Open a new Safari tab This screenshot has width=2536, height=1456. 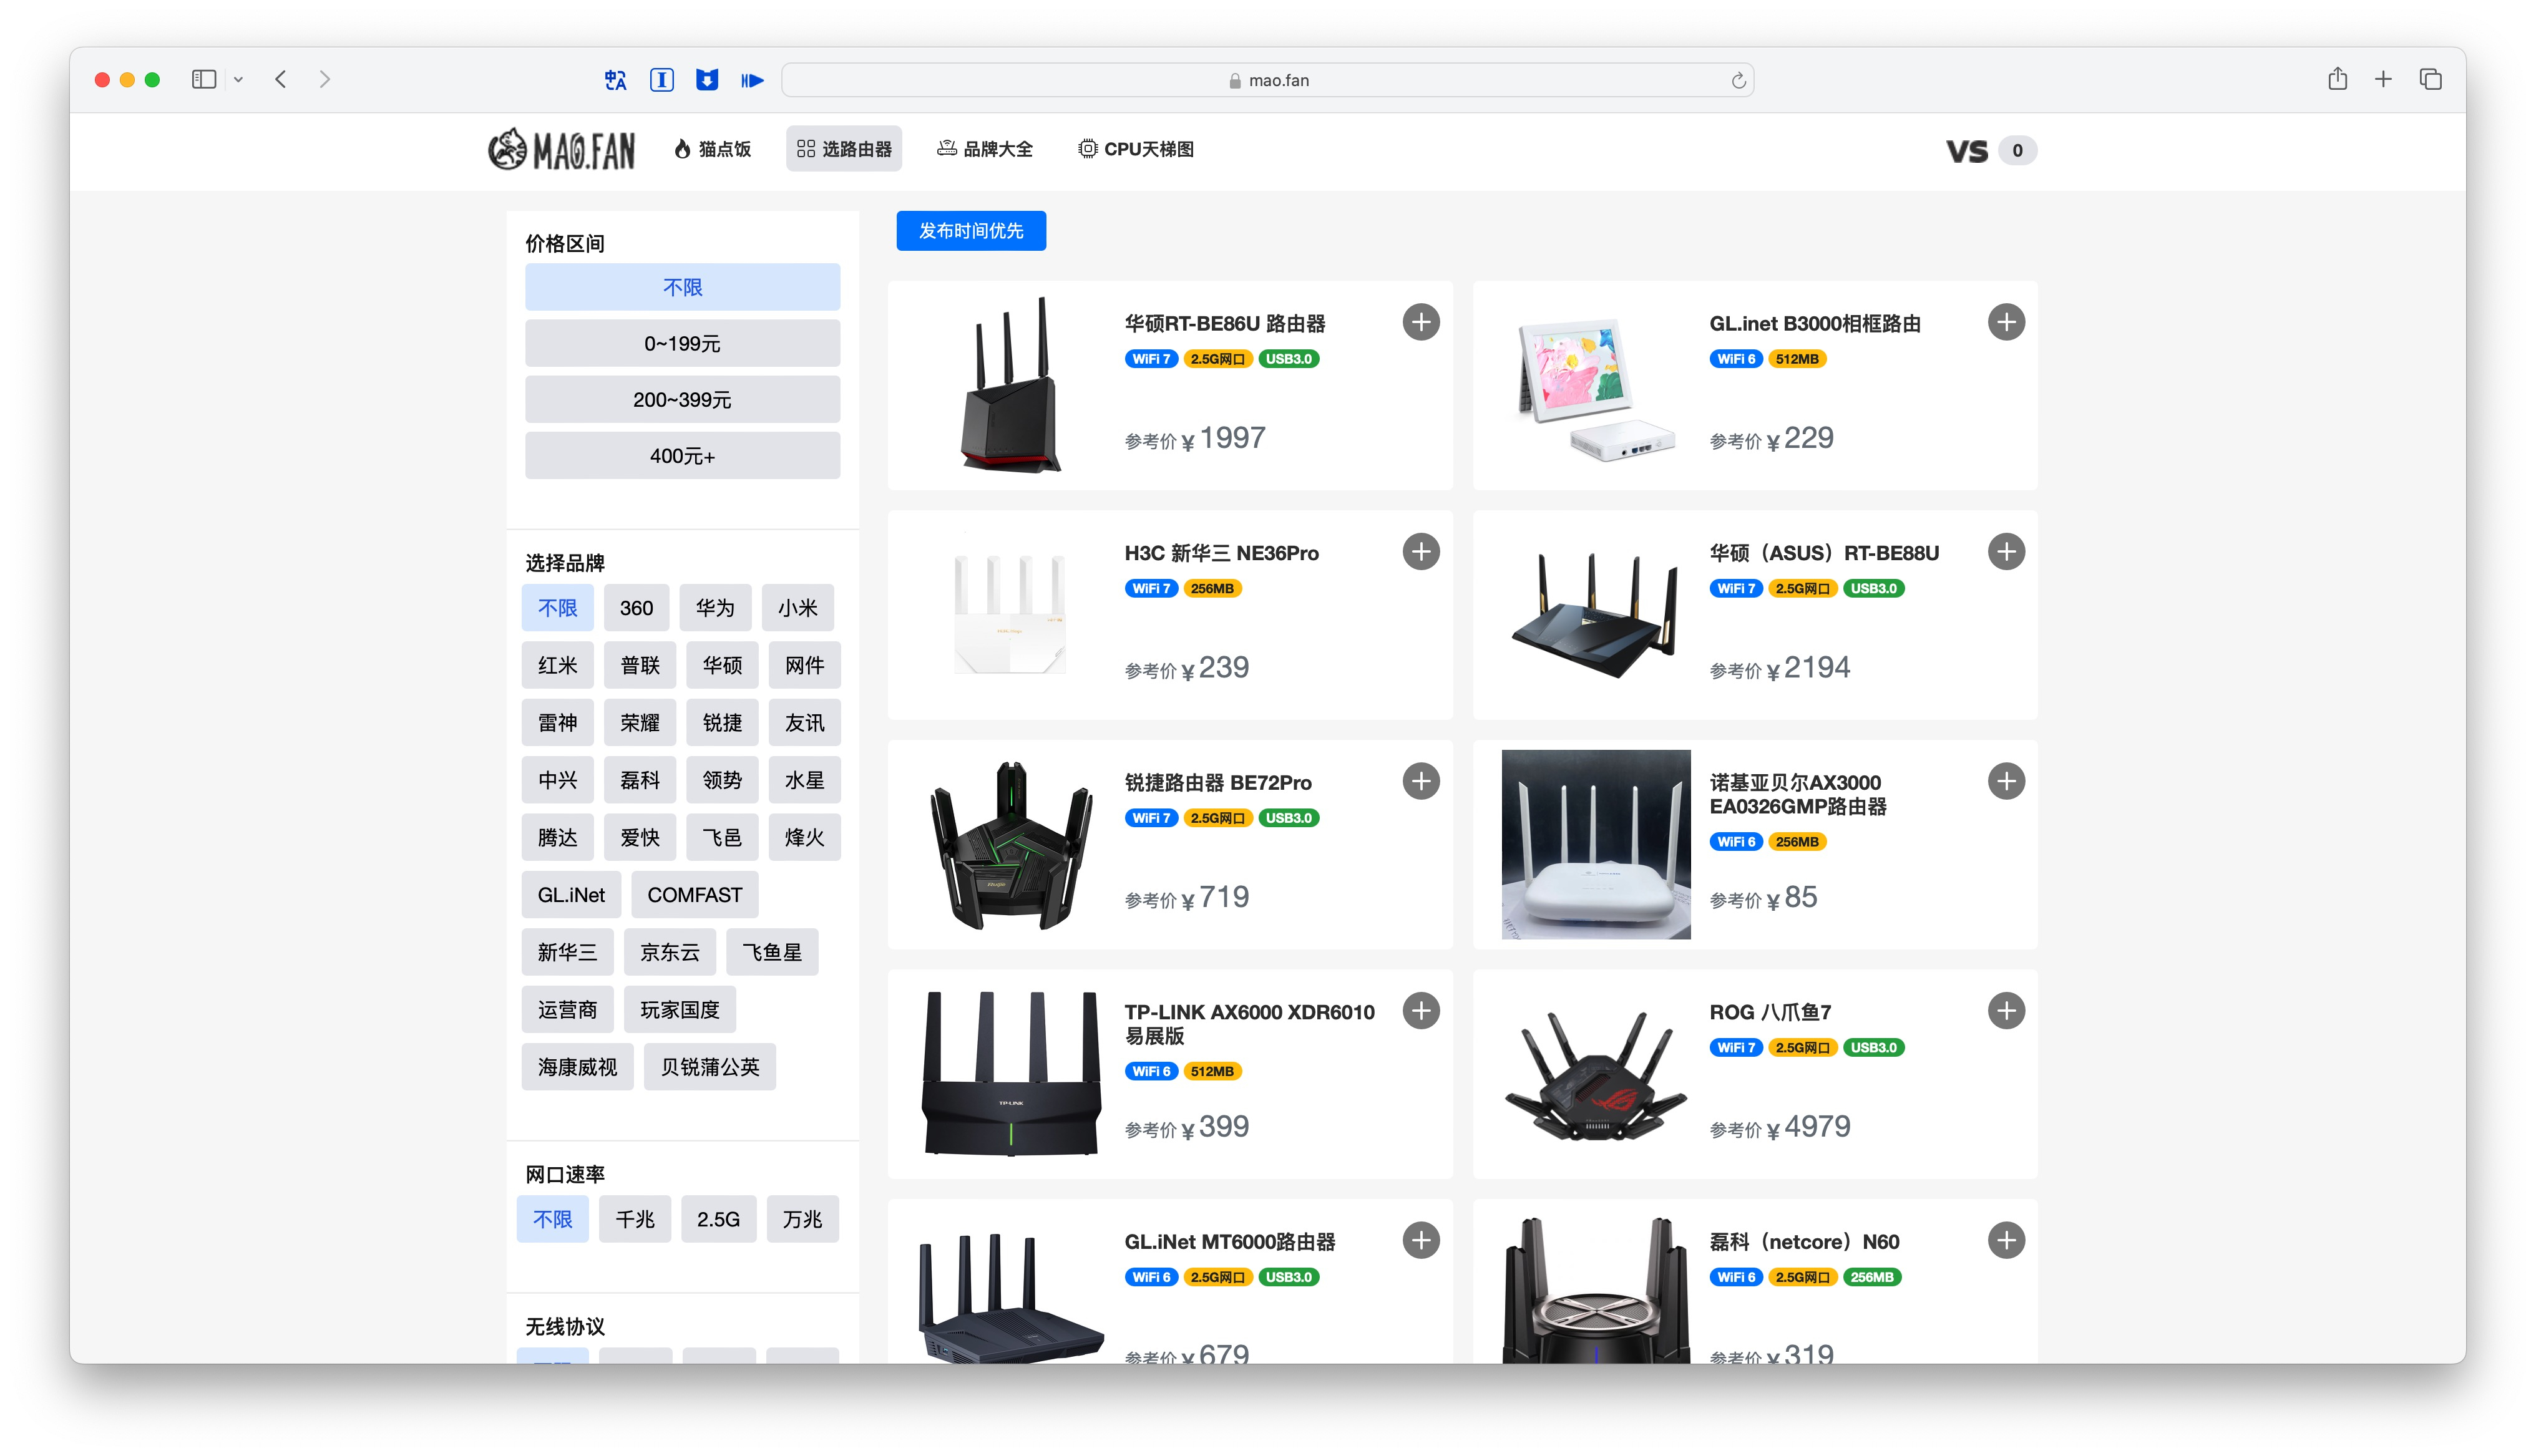tap(2383, 79)
